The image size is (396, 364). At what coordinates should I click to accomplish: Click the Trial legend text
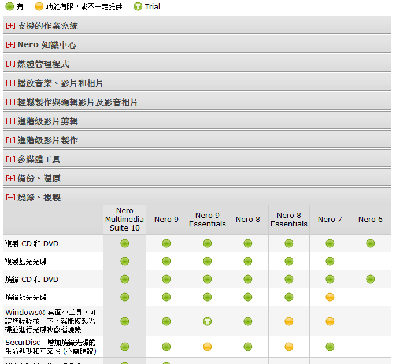pyautogui.click(x=152, y=6)
